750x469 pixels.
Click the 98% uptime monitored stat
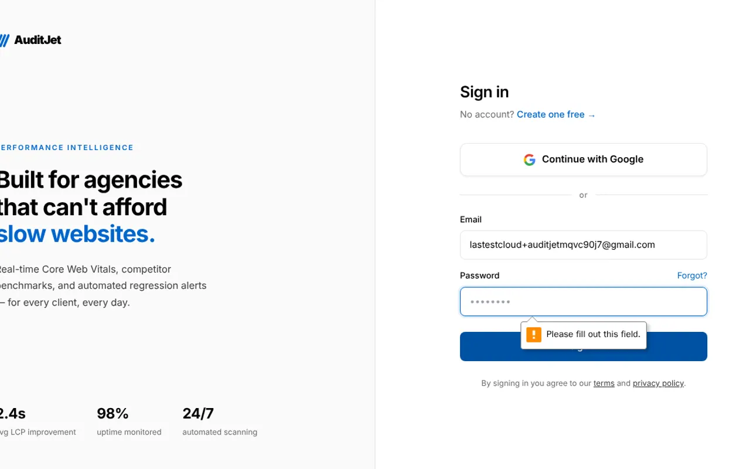129,422
